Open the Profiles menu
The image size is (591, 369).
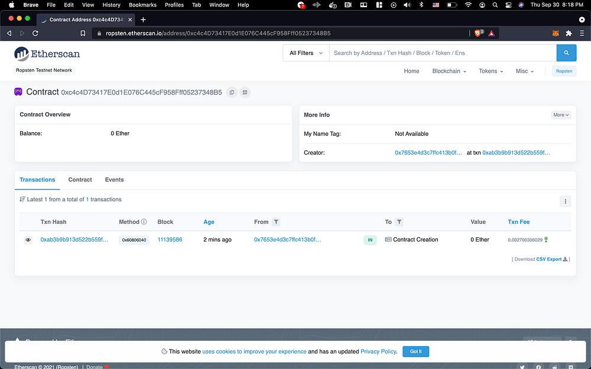pyautogui.click(x=174, y=5)
